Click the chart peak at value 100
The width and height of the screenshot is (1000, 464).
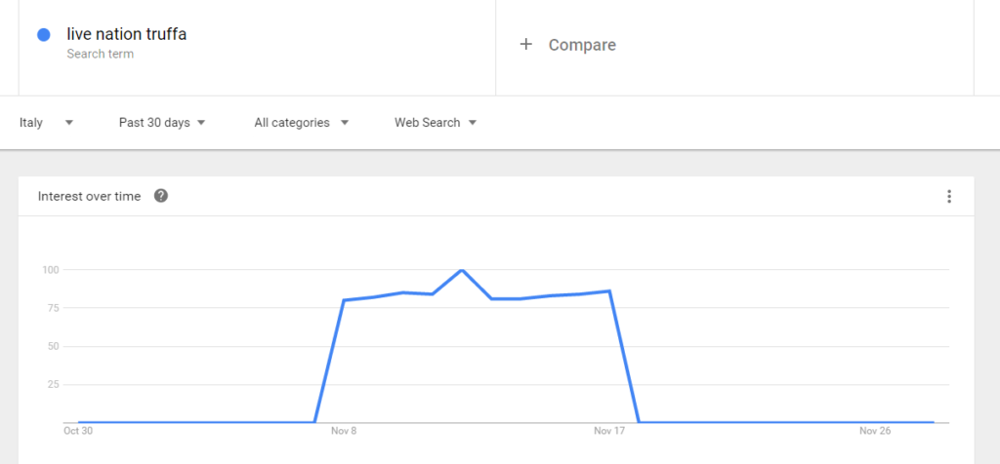coord(462,270)
